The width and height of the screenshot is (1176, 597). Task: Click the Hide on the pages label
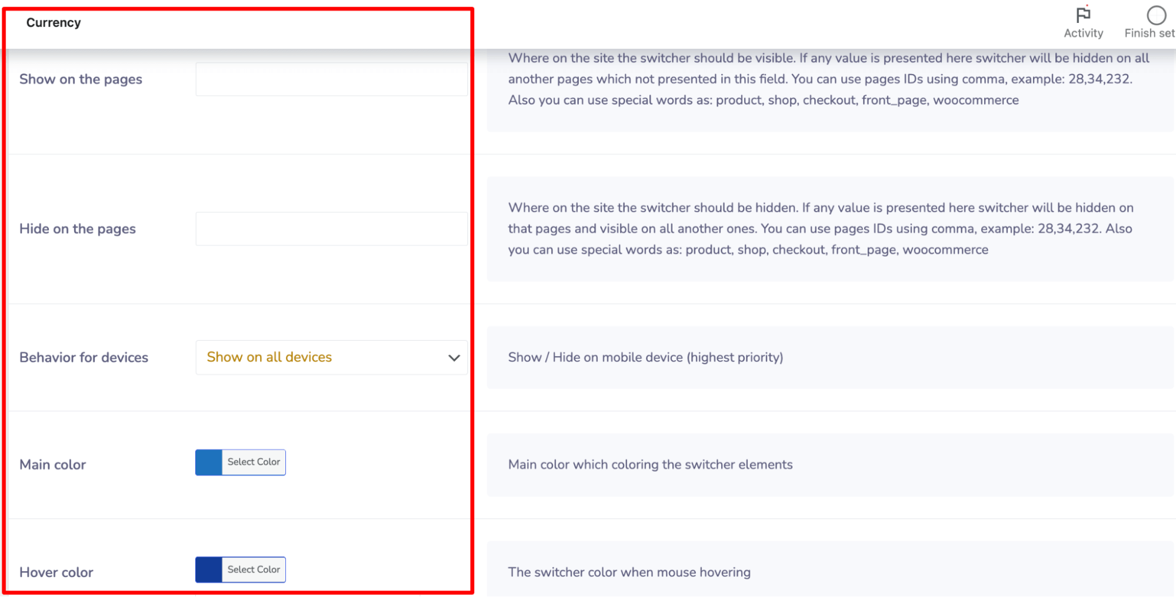click(x=78, y=229)
